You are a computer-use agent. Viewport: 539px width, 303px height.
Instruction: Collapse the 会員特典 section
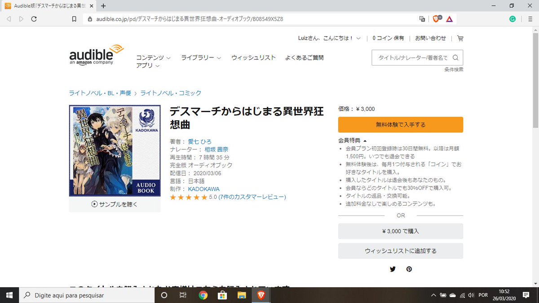point(353,141)
